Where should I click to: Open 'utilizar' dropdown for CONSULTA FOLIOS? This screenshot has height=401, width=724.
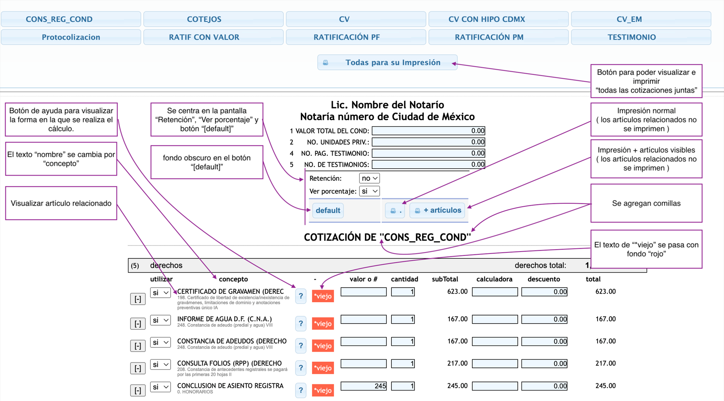160,365
